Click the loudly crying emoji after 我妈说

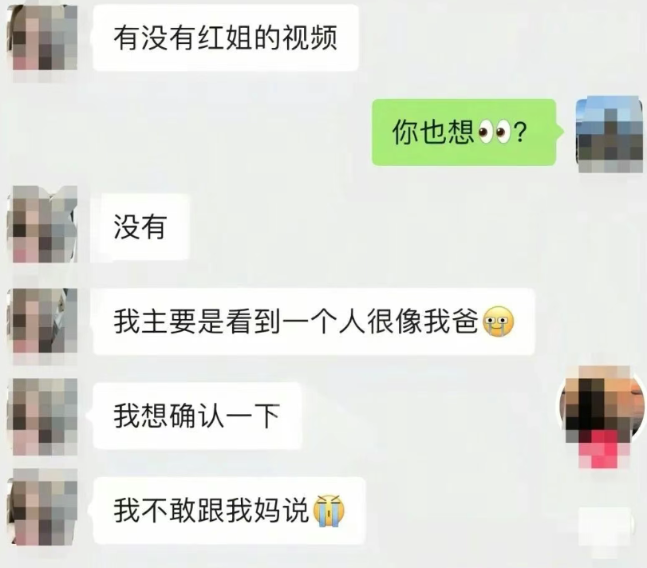click(x=329, y=511)
